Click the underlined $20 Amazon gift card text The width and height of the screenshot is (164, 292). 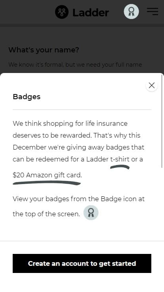[47, 175]
